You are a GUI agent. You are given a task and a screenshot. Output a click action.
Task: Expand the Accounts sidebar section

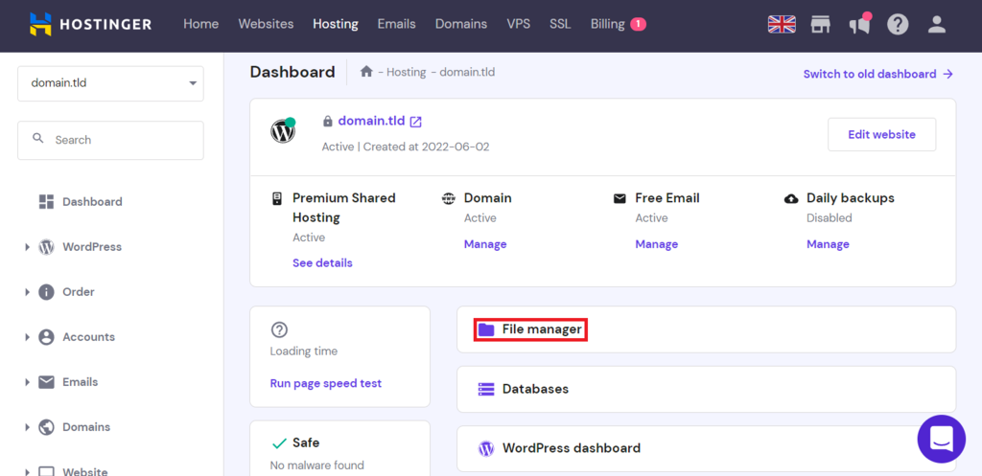27,337
